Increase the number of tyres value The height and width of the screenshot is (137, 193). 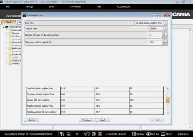pyautogui.click(x=166, y=35)
